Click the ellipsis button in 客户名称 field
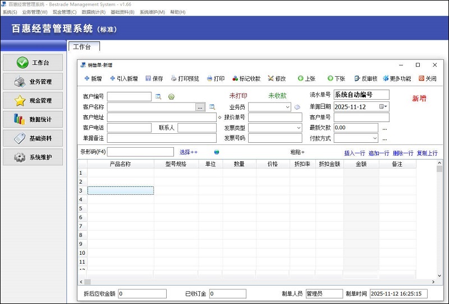The image size is (449, 304). (x=200, y=107)
